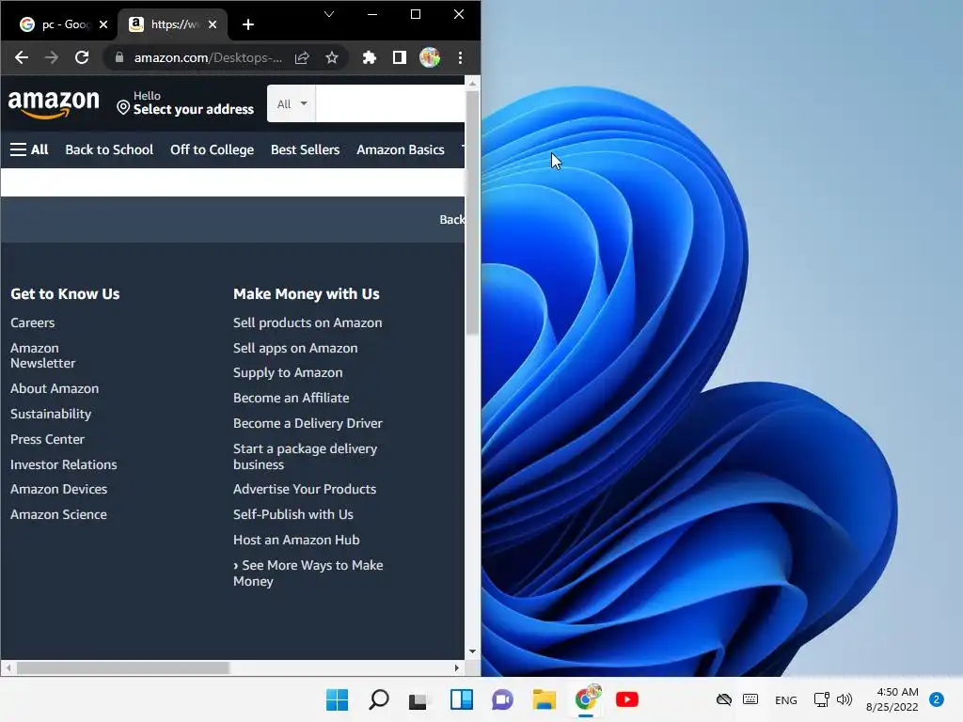Image resolution: width=963 pixels, height=722 pixels.
Task: Select your delivery address
Action: tap(185, 103)
